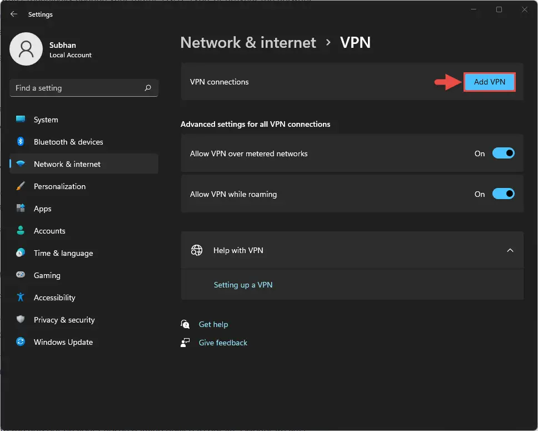Click the Bluetooth icon in sidebar

[21, 141]
